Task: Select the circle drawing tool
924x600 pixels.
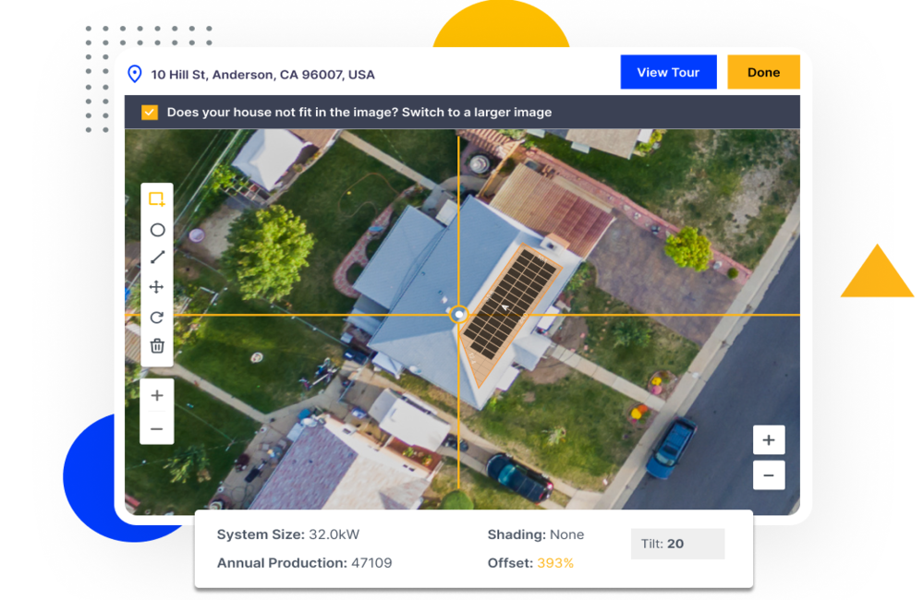Action: pyautogui.click(x=157, y=230)
